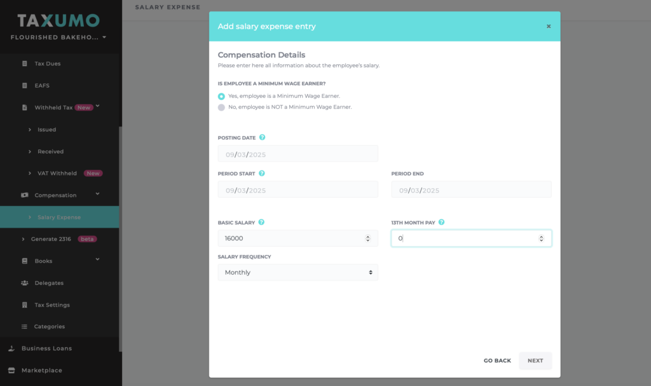Open the Tax Dues menu item
651x386 pixels.
(x=47, y=64)
